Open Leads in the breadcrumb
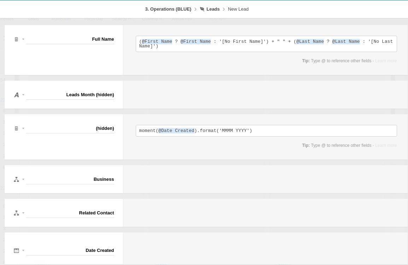408x265 pixels. tap(213, 9)
